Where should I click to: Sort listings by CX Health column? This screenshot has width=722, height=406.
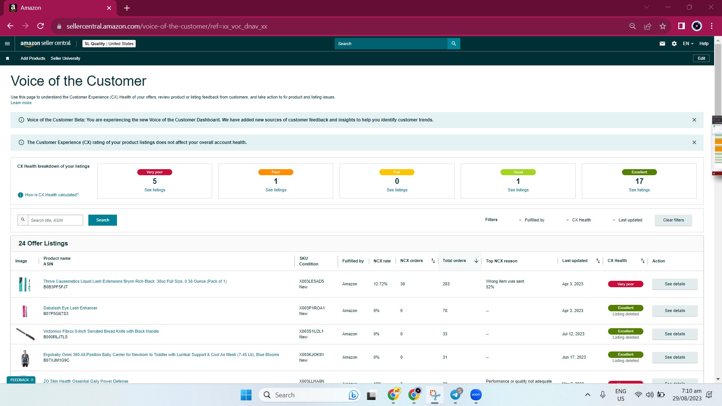click(643, 261)
